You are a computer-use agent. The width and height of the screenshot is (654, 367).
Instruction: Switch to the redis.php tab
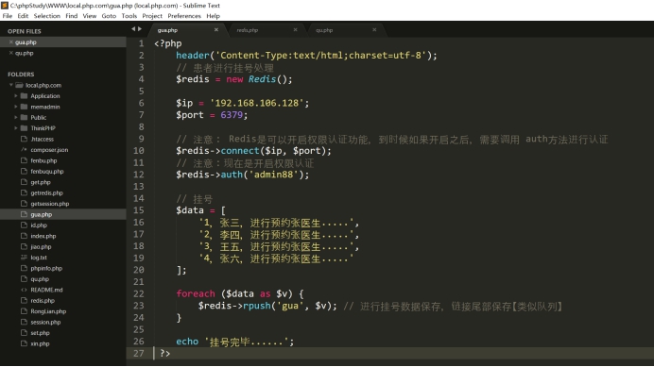point(248,30)
